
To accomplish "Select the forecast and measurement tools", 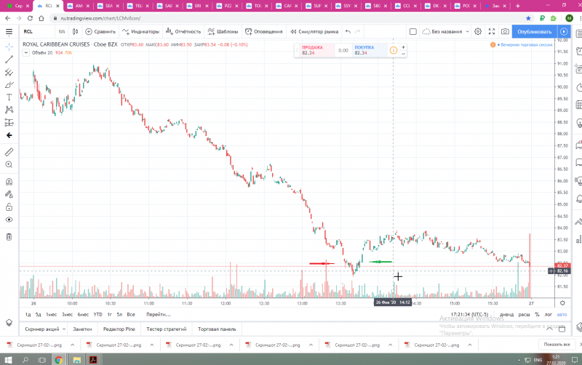I will point(9,123).
